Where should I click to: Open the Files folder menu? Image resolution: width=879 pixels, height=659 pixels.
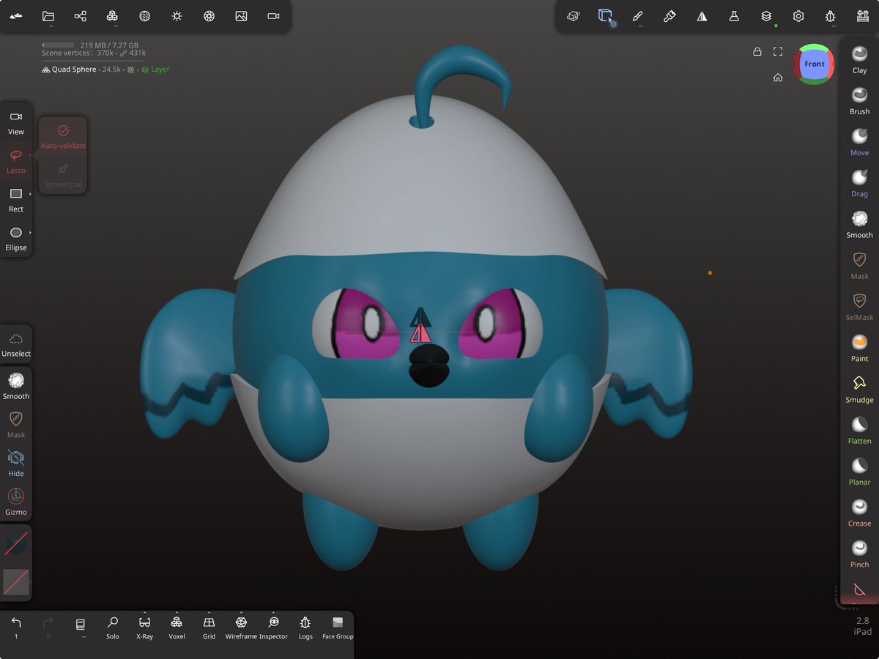click(x=48, y=16)
